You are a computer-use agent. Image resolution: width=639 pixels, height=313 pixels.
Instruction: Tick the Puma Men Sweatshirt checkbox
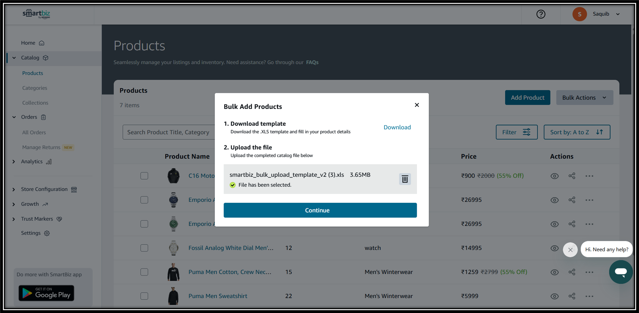[144, 296]
